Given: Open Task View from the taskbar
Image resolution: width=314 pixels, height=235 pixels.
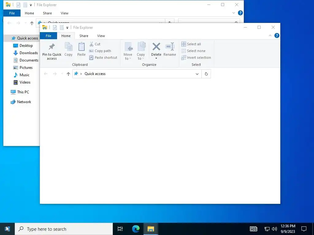Looking at the screenshot, I should [120, 229].
